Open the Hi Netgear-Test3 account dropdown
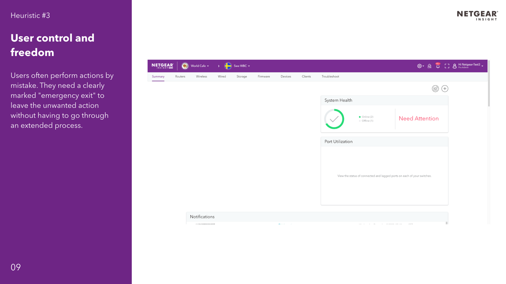 point(471,66)
